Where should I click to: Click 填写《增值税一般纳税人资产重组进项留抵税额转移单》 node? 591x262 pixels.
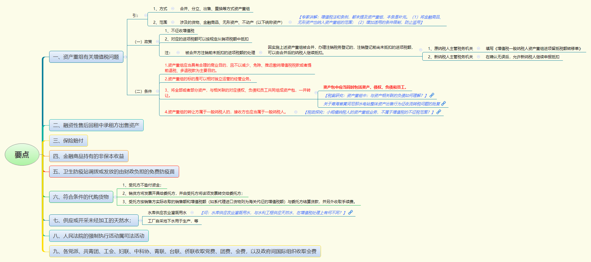(x=533, y=48)
